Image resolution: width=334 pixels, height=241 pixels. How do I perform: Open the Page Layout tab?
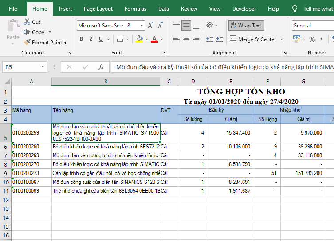(x=98, y=8)
